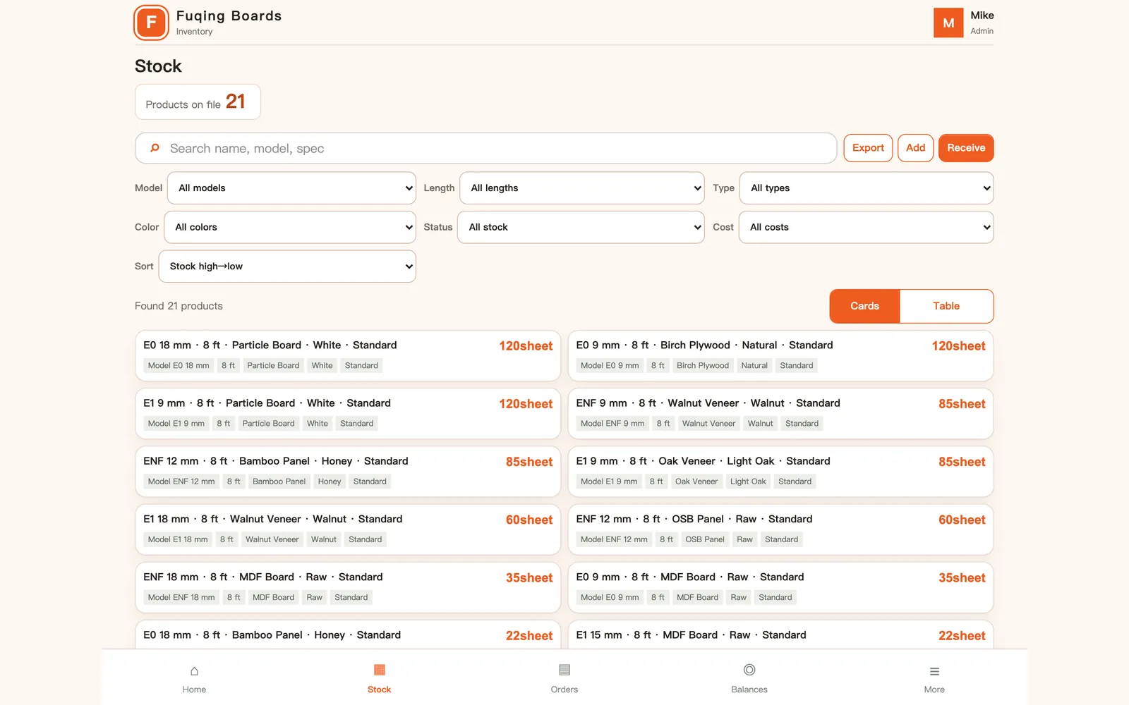
Task: Open the Balances coin icon
Action: coord(749,670)
